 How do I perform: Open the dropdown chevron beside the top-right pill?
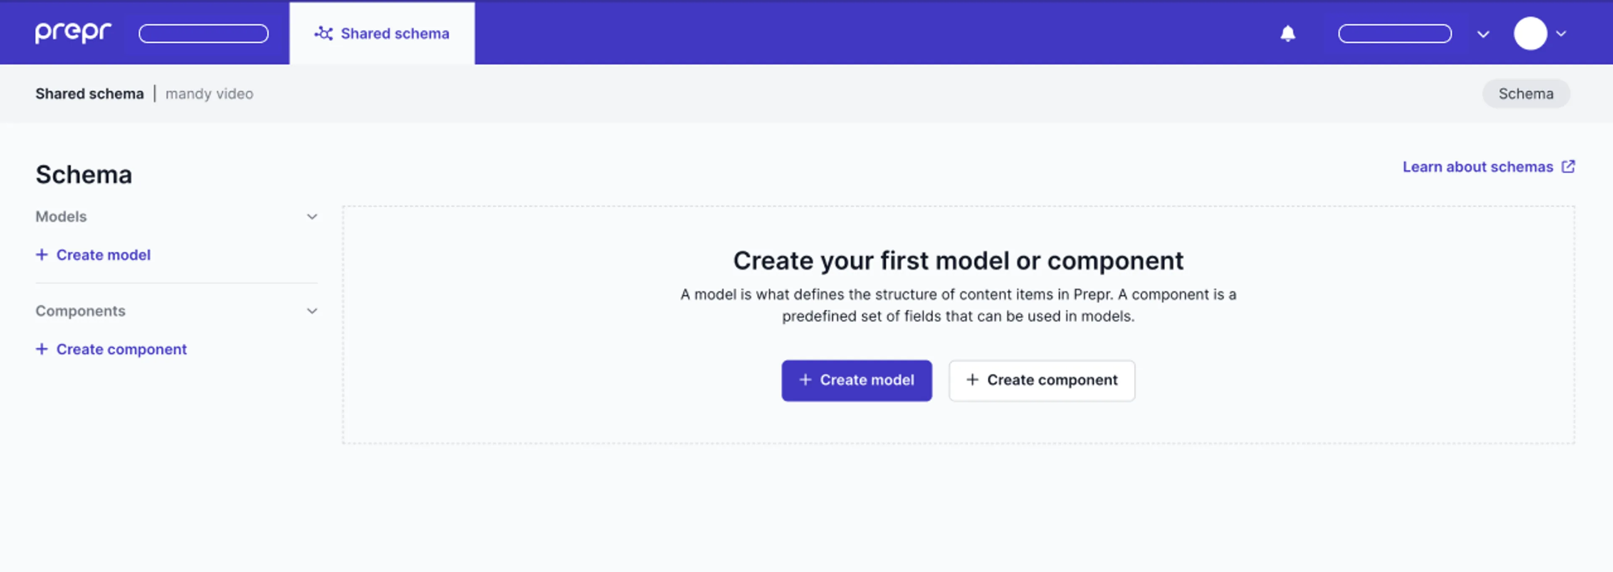pos(1483,34)
